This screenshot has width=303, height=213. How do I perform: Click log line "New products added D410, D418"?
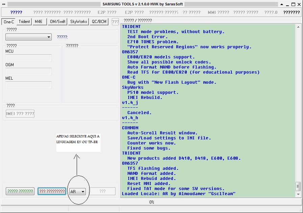(x=184, y=158)
